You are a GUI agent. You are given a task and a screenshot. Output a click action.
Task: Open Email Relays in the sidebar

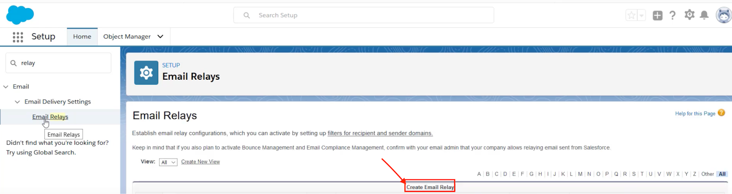[50, 117]
